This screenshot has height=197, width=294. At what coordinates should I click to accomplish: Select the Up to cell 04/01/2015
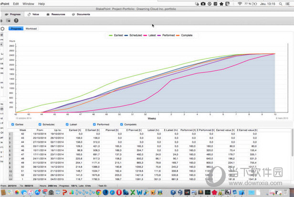57,179
